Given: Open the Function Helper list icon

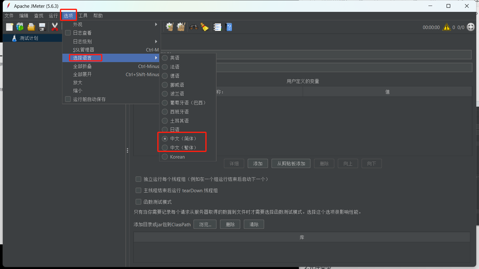Looking at the screenshot, I should point(218,27).
